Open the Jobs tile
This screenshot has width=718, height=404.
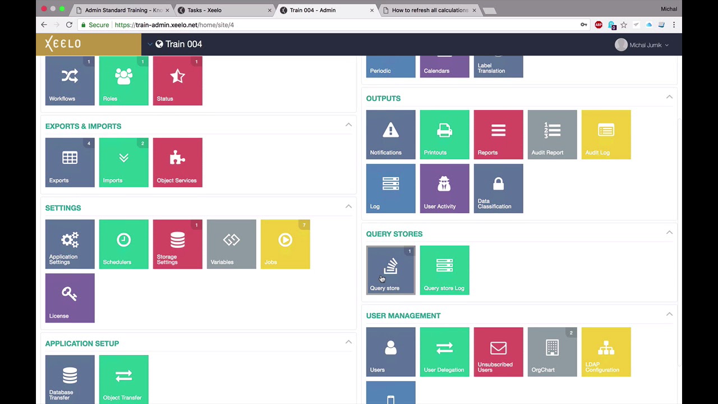tap(285, 244)
